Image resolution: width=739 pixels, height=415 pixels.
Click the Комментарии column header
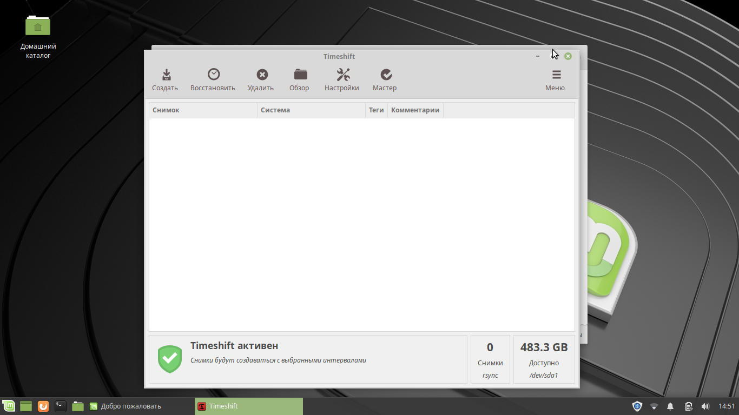point(415,110)
